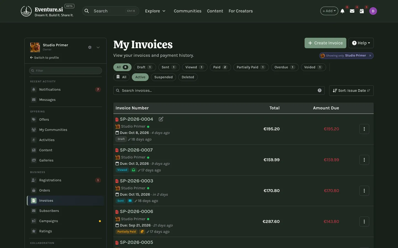398x248 pixels.
Task: Show only Active invoices
Action: [140, 77]
